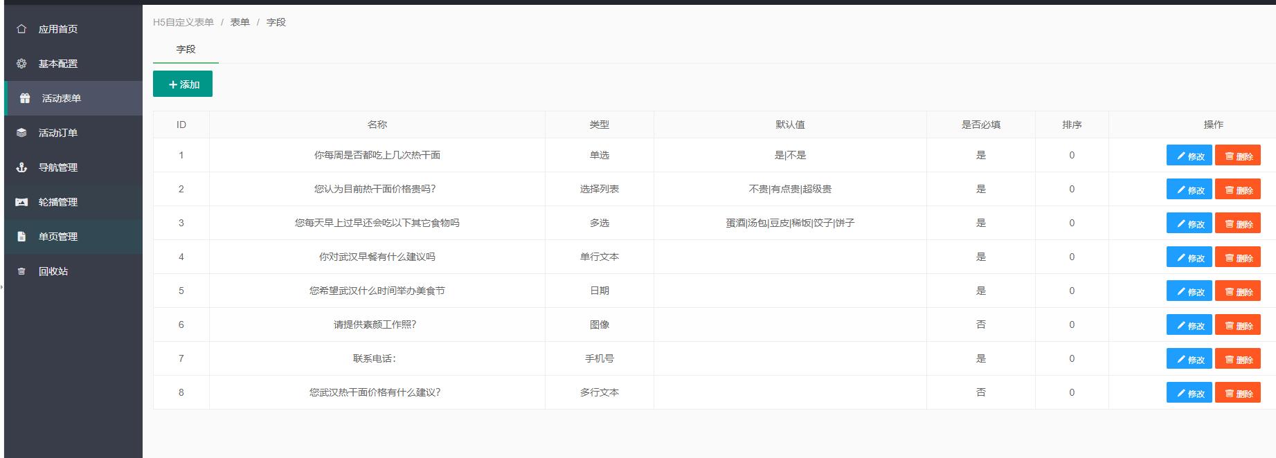Click the type cell 图像

(x=600, y=324)
